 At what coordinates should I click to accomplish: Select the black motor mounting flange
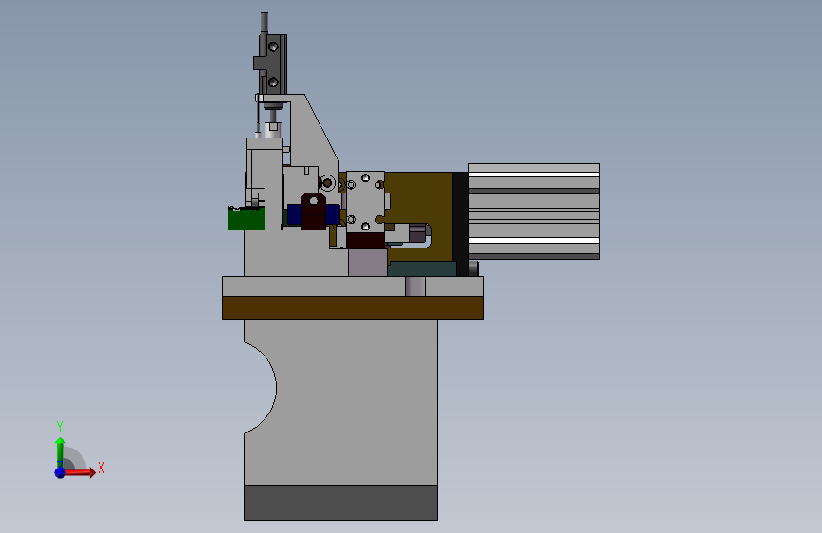(x=461, y=224)
